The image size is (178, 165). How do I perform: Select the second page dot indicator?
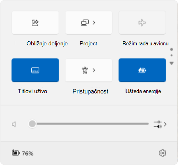pyautogui.click(x=172, y=55)
